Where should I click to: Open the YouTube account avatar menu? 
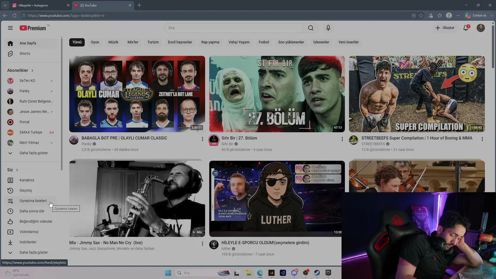pyautogui.click(x=480, y=28)
